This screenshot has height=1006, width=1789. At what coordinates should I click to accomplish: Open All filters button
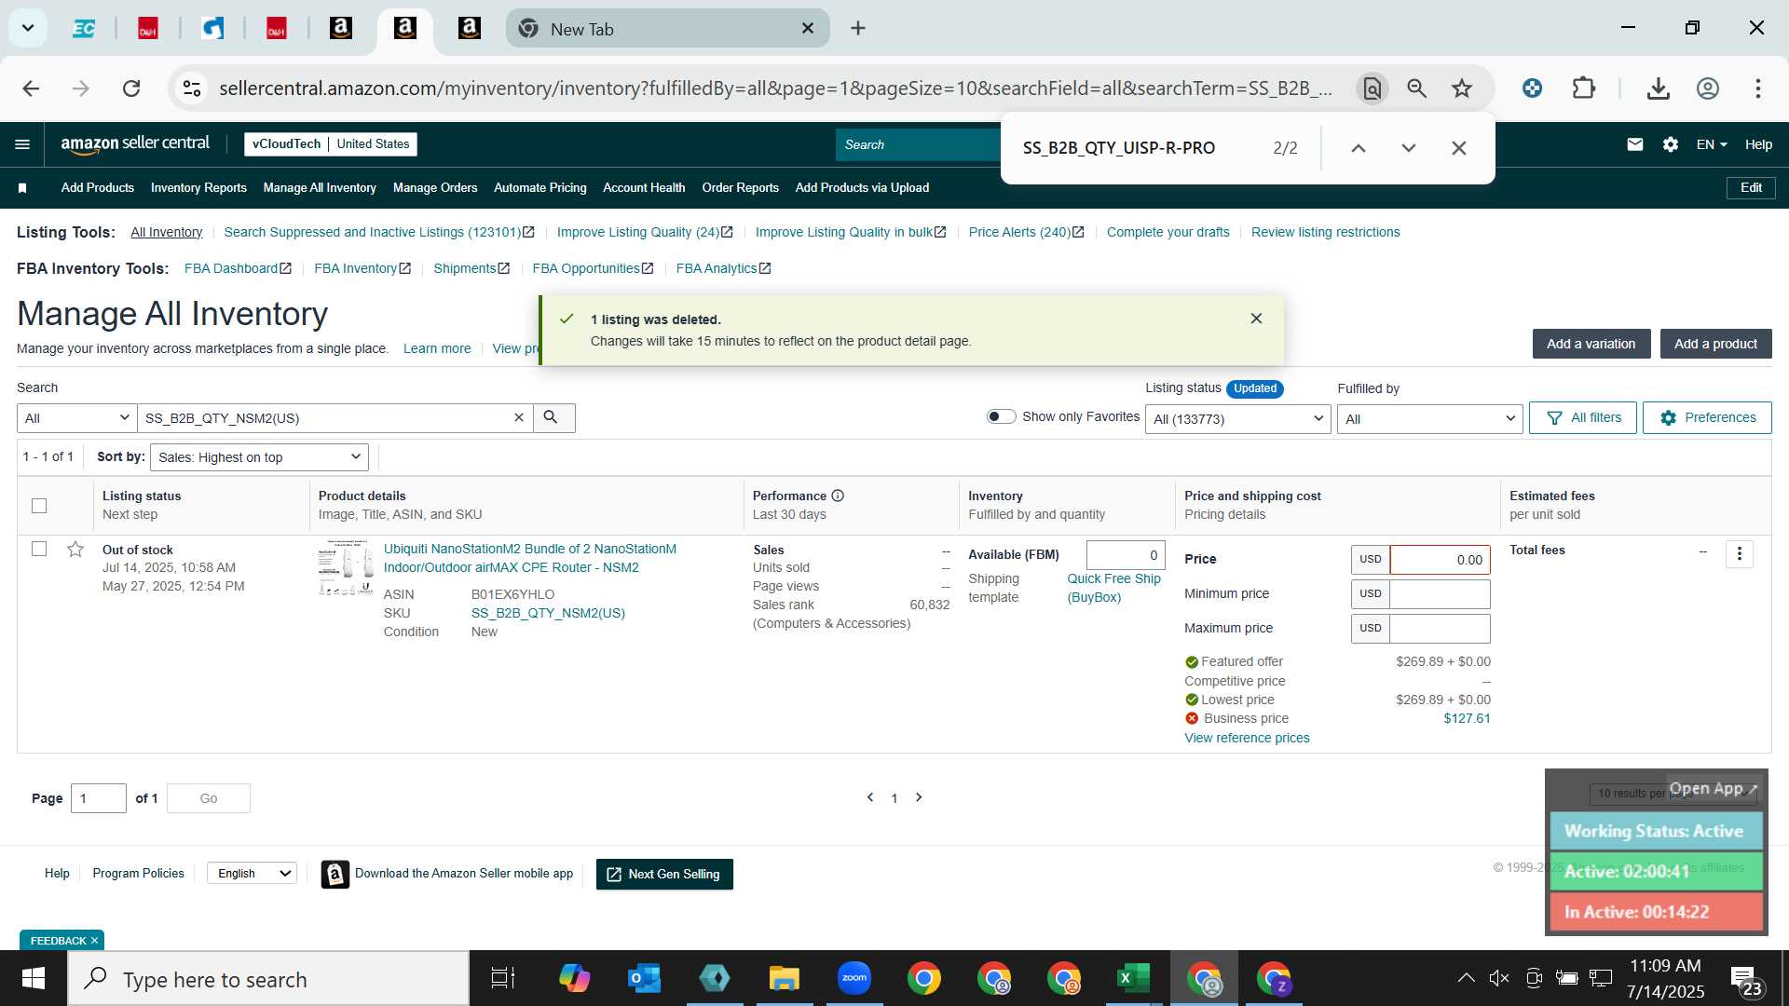tap(1583, 417)
